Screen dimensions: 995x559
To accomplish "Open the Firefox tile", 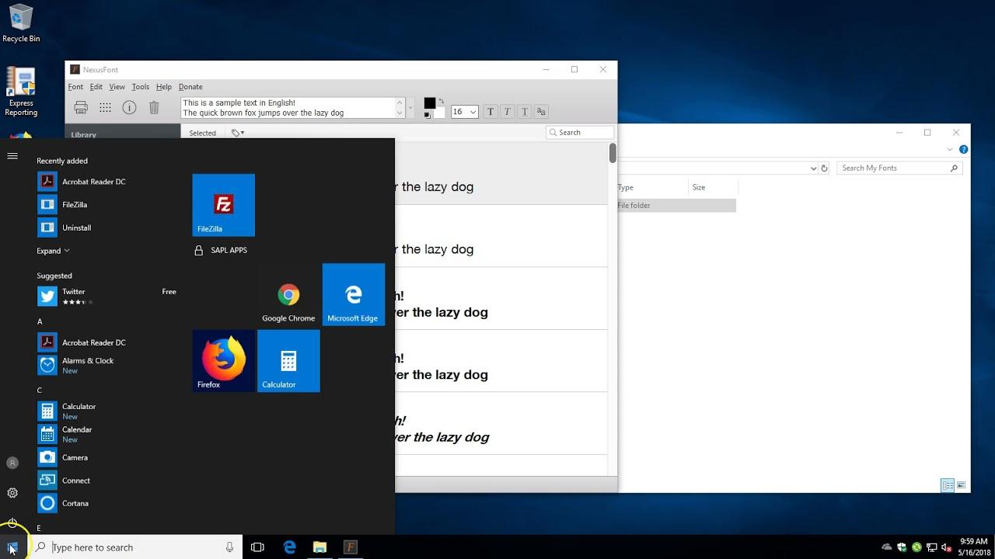I will click(x=224, y=361).
